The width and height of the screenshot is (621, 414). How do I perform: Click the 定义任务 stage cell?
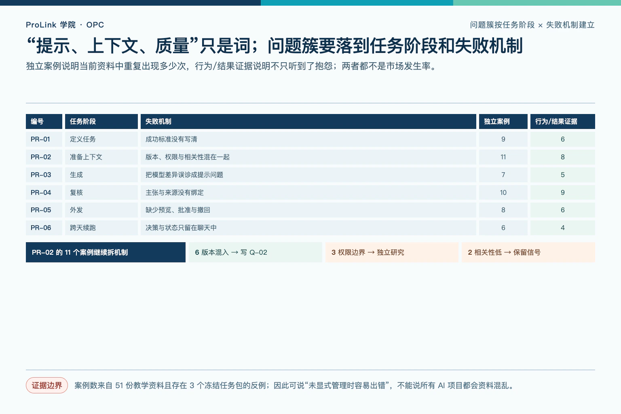click(101, 139)
